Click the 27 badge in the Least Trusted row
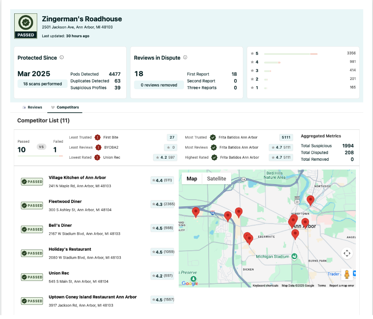The image size is (373, 319). pos(172,137)
